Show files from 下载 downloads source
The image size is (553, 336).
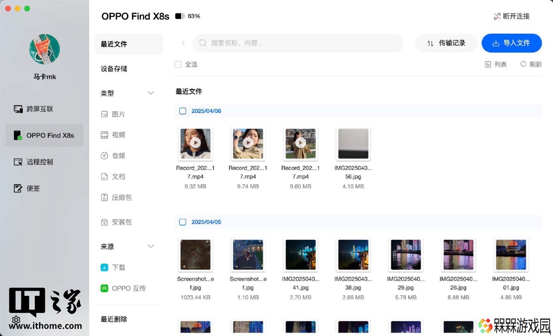113,267
